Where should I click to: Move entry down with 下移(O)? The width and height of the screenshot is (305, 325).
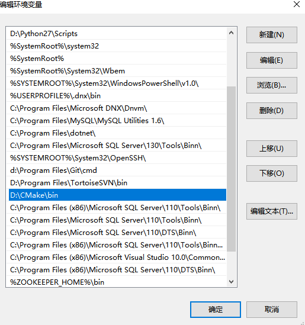click(272, 173)
